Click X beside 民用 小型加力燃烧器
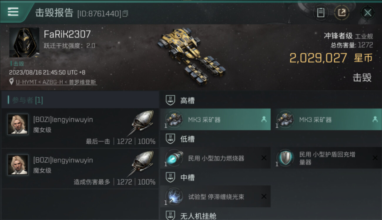This screenshot has width=382, height=220. 264,158
